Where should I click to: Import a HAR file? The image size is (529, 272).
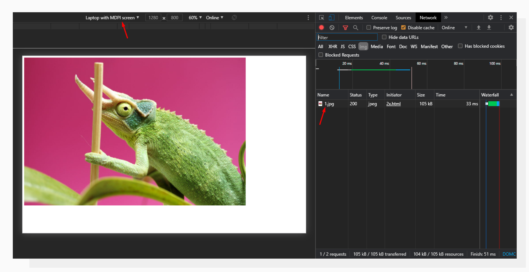click(x=479, y=27)
